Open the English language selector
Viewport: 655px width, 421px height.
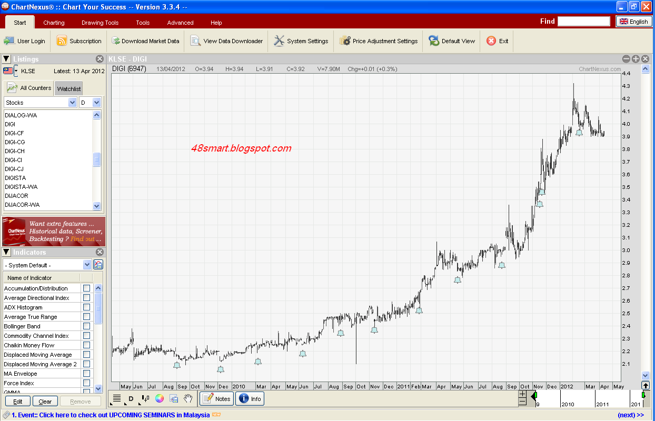(x=634, y=22)
